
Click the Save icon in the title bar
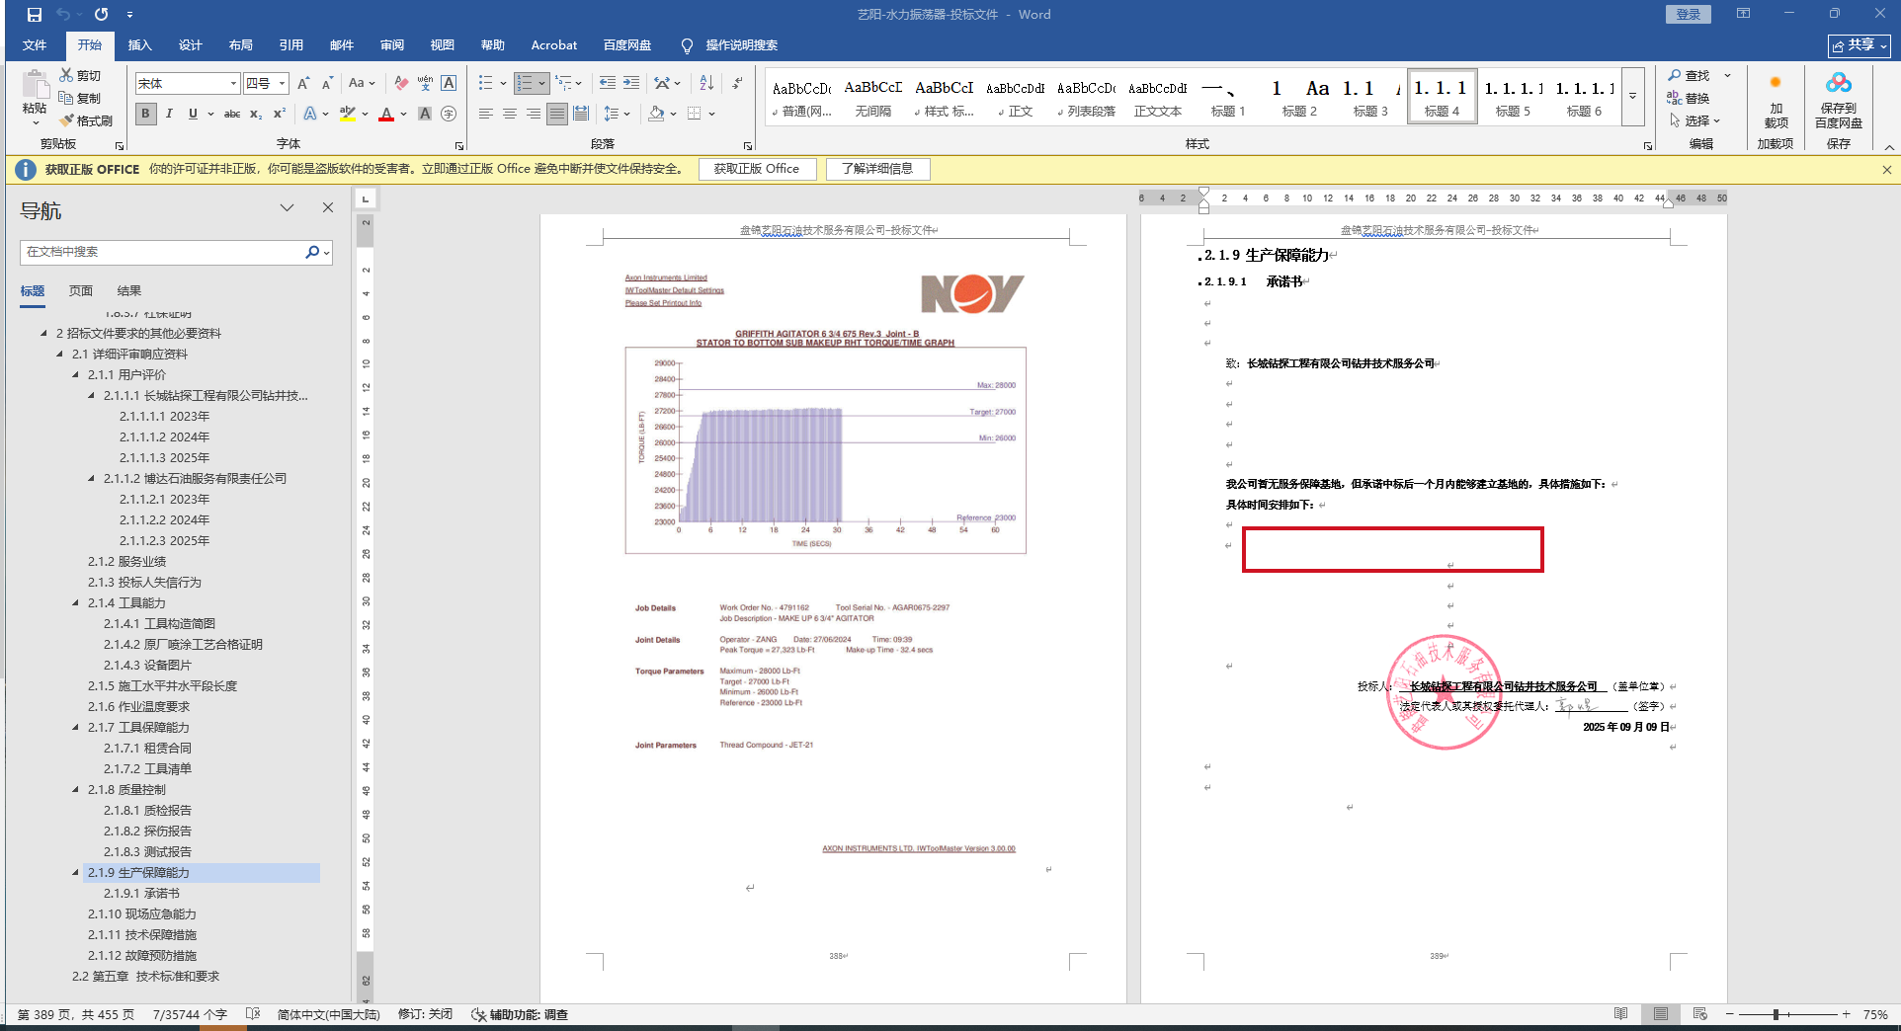click(x=35, y=15)
